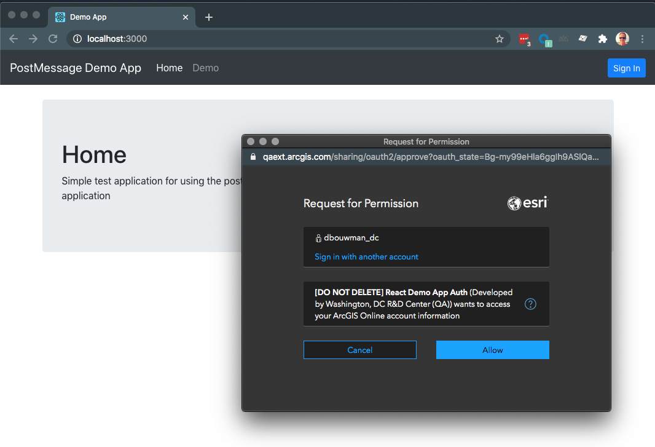
Task: Open the blue circular extension icon
Action: click(x=545, y=40)
